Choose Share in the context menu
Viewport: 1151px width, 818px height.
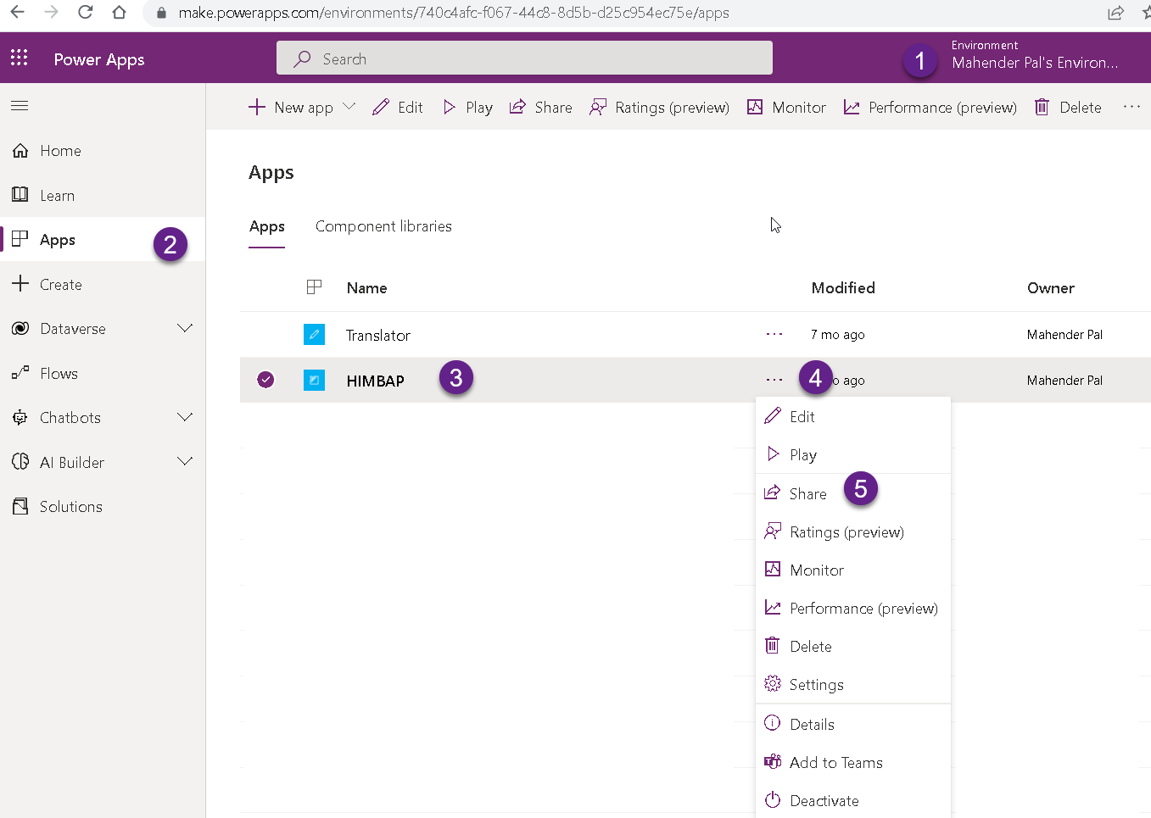(x=807, y=493)
